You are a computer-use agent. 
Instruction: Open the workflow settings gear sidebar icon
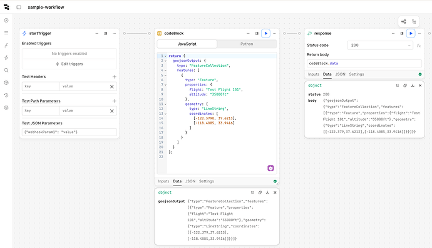tap(6, 108)
